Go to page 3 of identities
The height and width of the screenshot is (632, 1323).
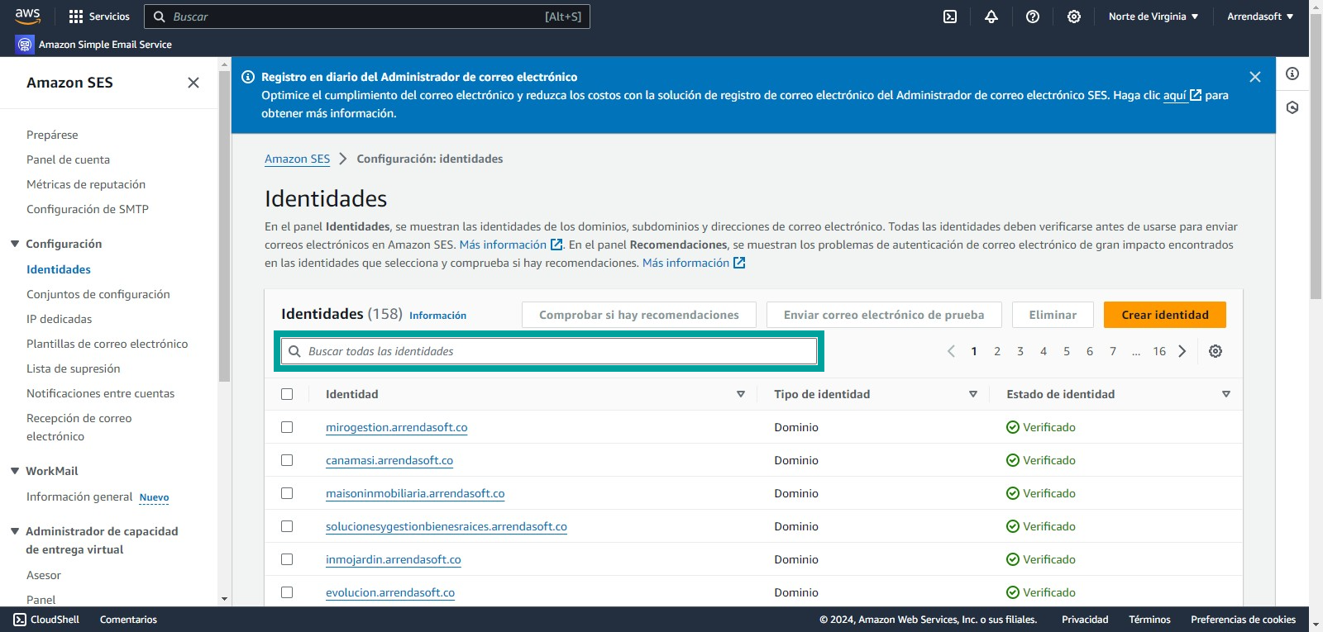(1020, 351)
